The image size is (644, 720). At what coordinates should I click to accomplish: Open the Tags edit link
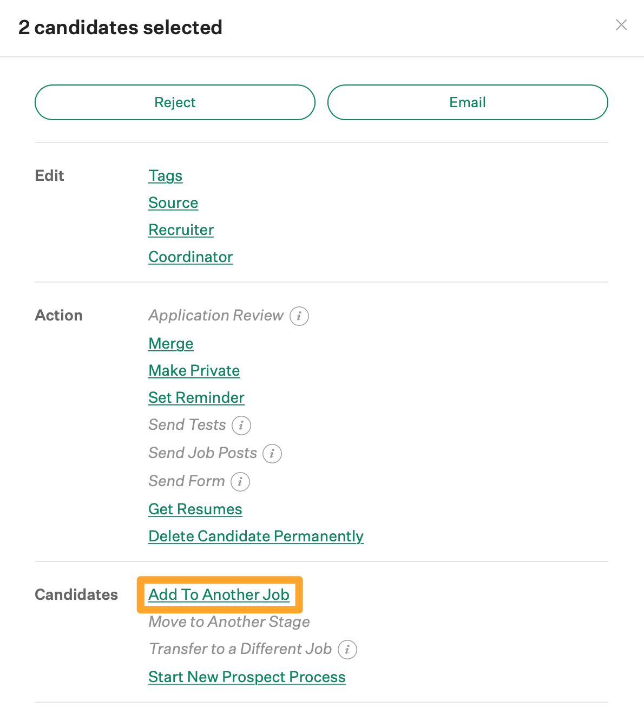(166, 176)
